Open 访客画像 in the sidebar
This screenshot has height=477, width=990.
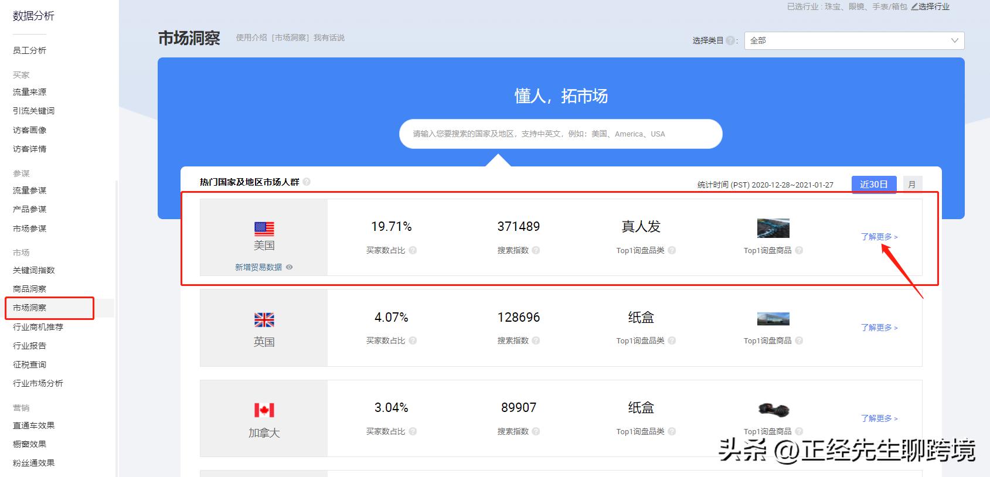point(29,130)
